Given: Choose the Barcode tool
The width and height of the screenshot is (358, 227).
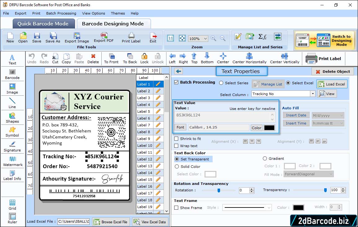Looking at the screenshot, I should click(x=12, y=74).
